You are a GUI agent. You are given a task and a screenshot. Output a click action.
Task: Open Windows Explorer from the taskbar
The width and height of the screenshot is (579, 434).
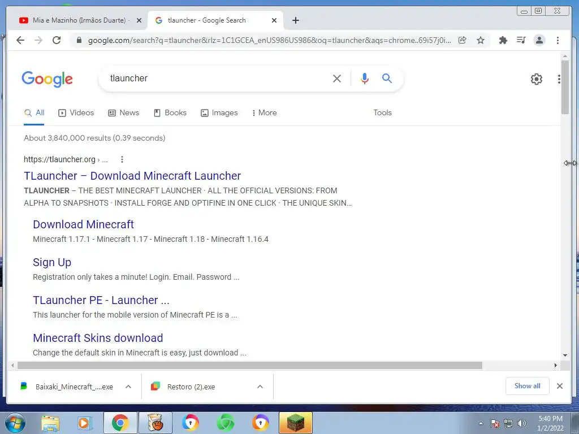pyautogui.click(x=50, y=423)
